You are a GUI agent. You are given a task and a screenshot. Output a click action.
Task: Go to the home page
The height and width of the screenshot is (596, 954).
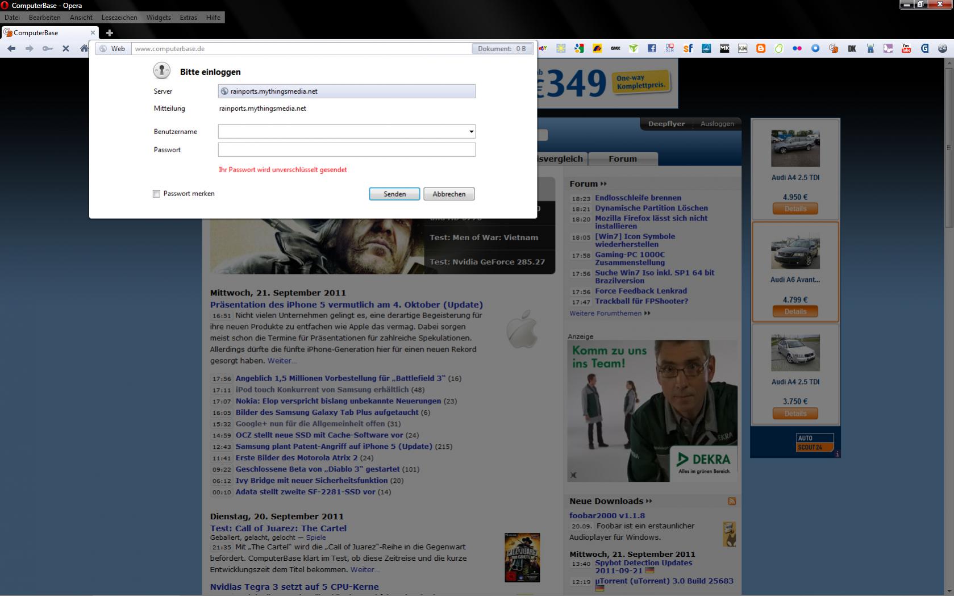[84, 49]
